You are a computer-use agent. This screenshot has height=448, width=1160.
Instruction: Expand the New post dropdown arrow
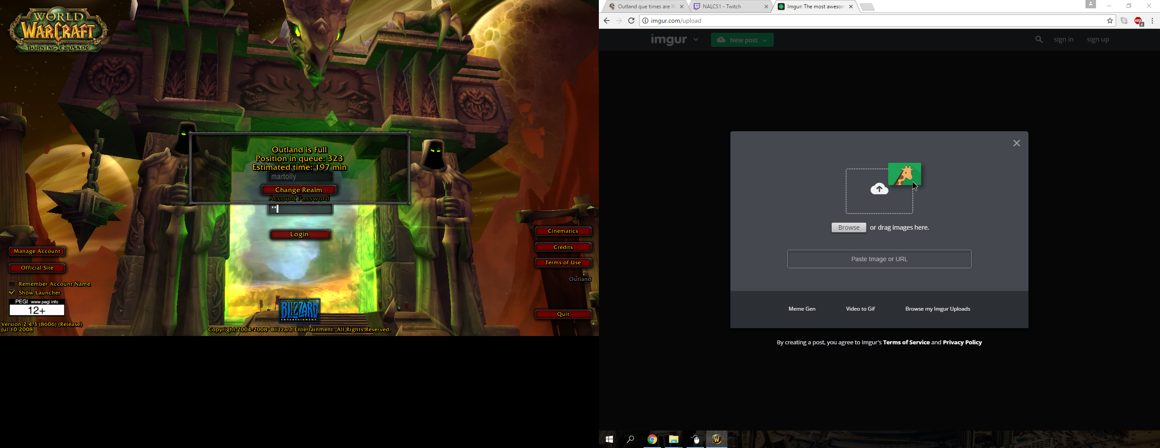[765, 40]
